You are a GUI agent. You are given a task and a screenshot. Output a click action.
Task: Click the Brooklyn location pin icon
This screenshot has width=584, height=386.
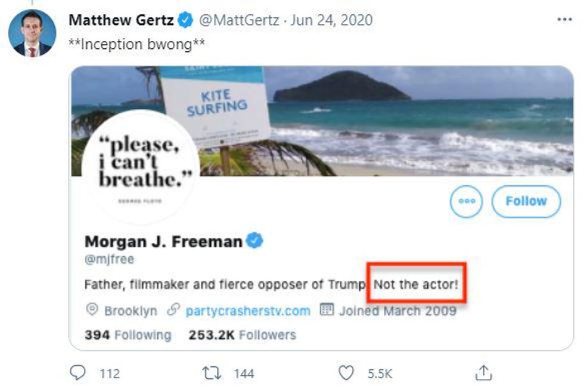[92, 310]
